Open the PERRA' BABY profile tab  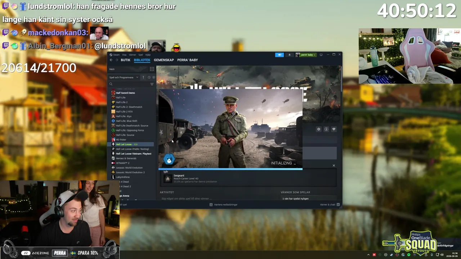pos(188,60)
